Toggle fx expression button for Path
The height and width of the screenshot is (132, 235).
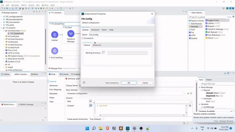pos(91,101)
